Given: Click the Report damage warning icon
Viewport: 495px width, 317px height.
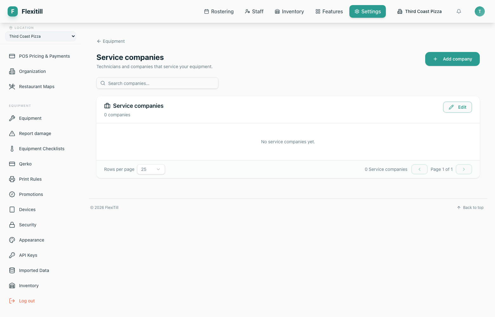Looking at the screenshot, I should pos(12,133).
